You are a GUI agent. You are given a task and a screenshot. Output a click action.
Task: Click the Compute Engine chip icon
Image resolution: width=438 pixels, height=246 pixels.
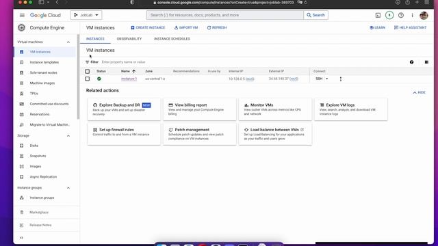pyautogui.click(x=21, y=27)
